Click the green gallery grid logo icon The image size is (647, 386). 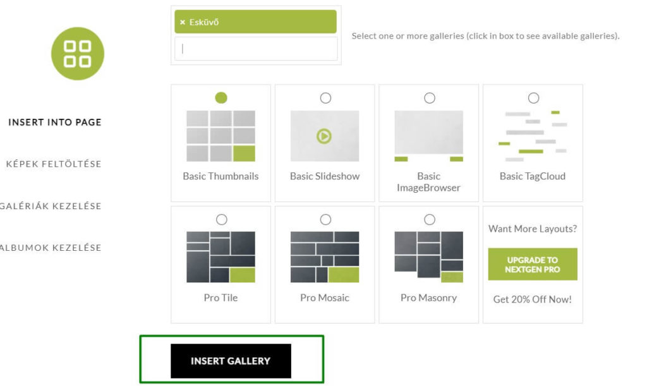(x=78, y=54)
